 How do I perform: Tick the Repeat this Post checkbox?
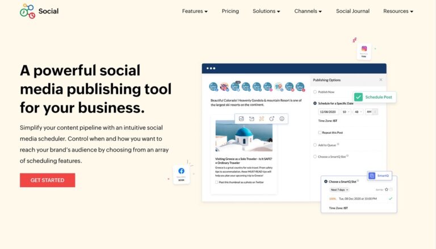[x=320, y=133]
